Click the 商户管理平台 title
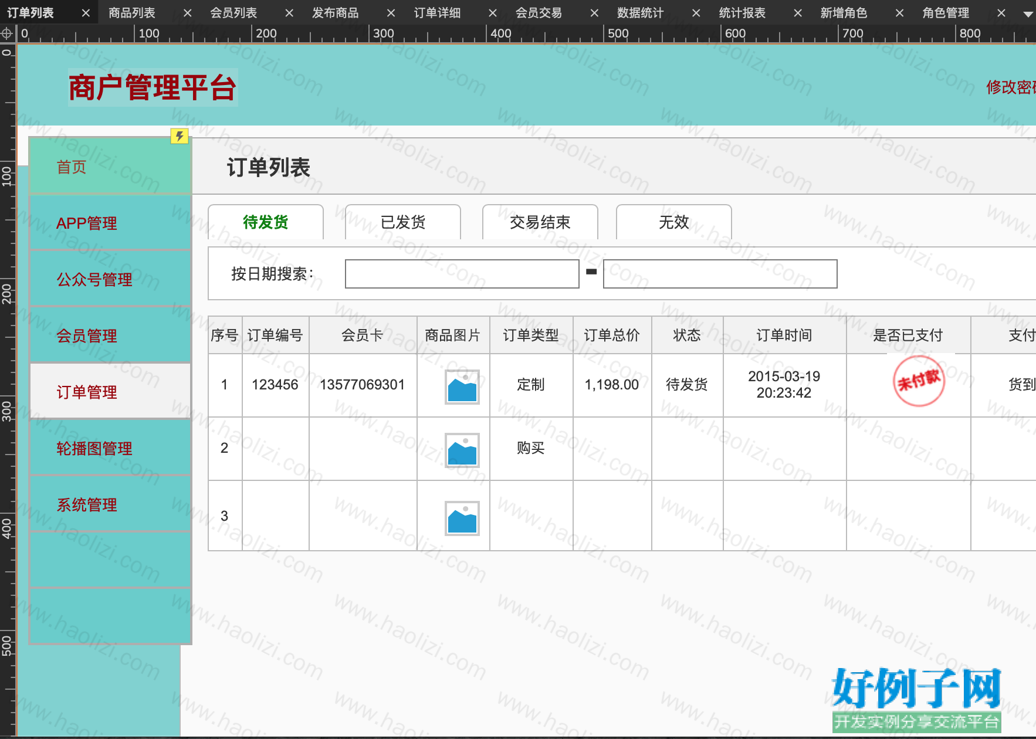Viewport: 1036px width, 739px height. [x=153, y=87]
